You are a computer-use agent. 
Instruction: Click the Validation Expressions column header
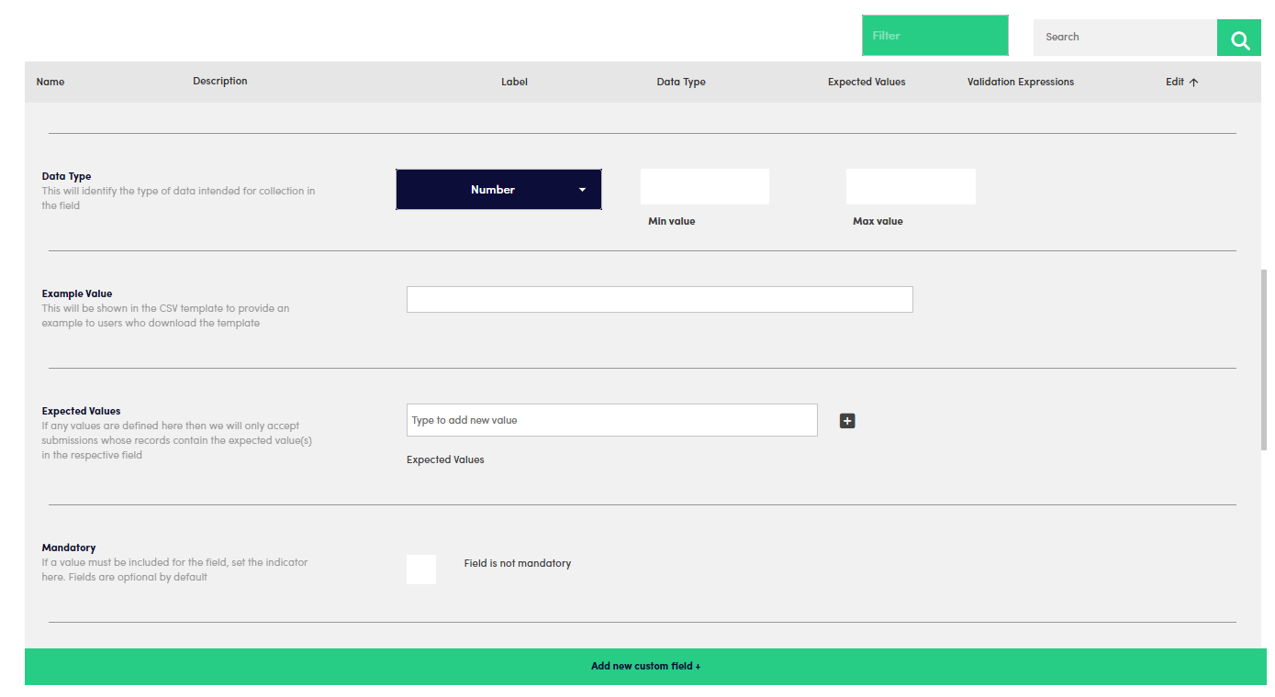[1020, 83]
